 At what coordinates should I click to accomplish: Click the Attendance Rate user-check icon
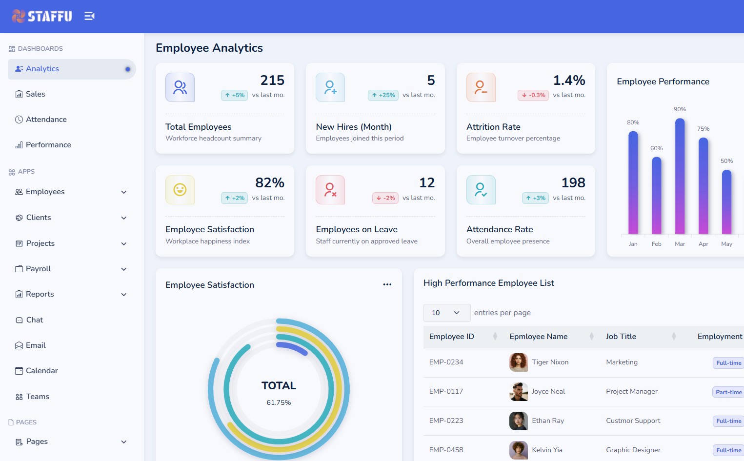tap(481, 190)
